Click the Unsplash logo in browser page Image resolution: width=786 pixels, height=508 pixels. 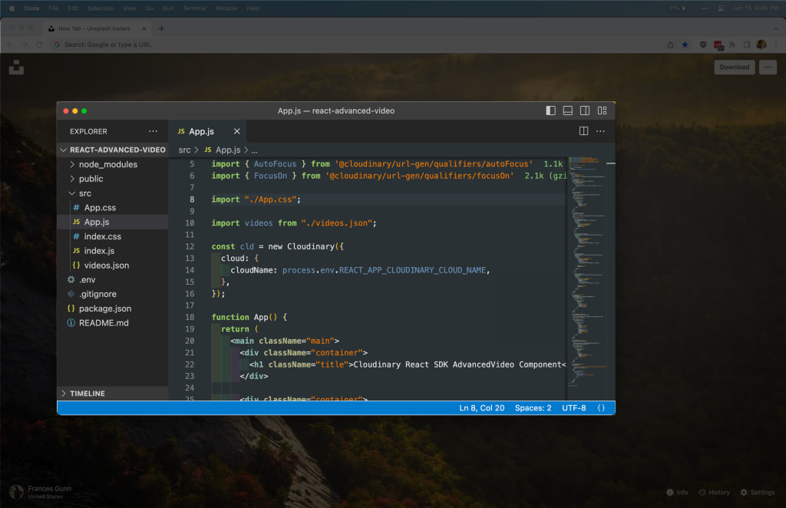16,67
